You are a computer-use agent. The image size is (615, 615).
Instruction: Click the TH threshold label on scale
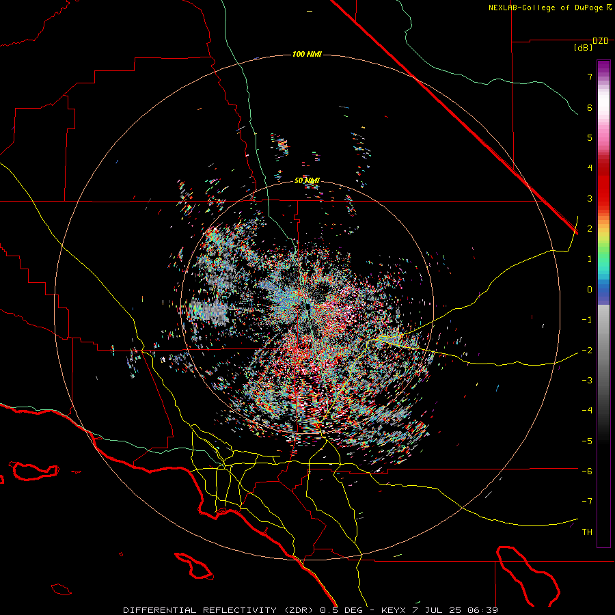point(587,532)
